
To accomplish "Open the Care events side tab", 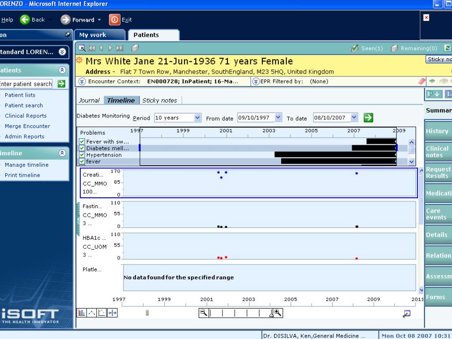I will pyautogui.click(x=438, y=214).
